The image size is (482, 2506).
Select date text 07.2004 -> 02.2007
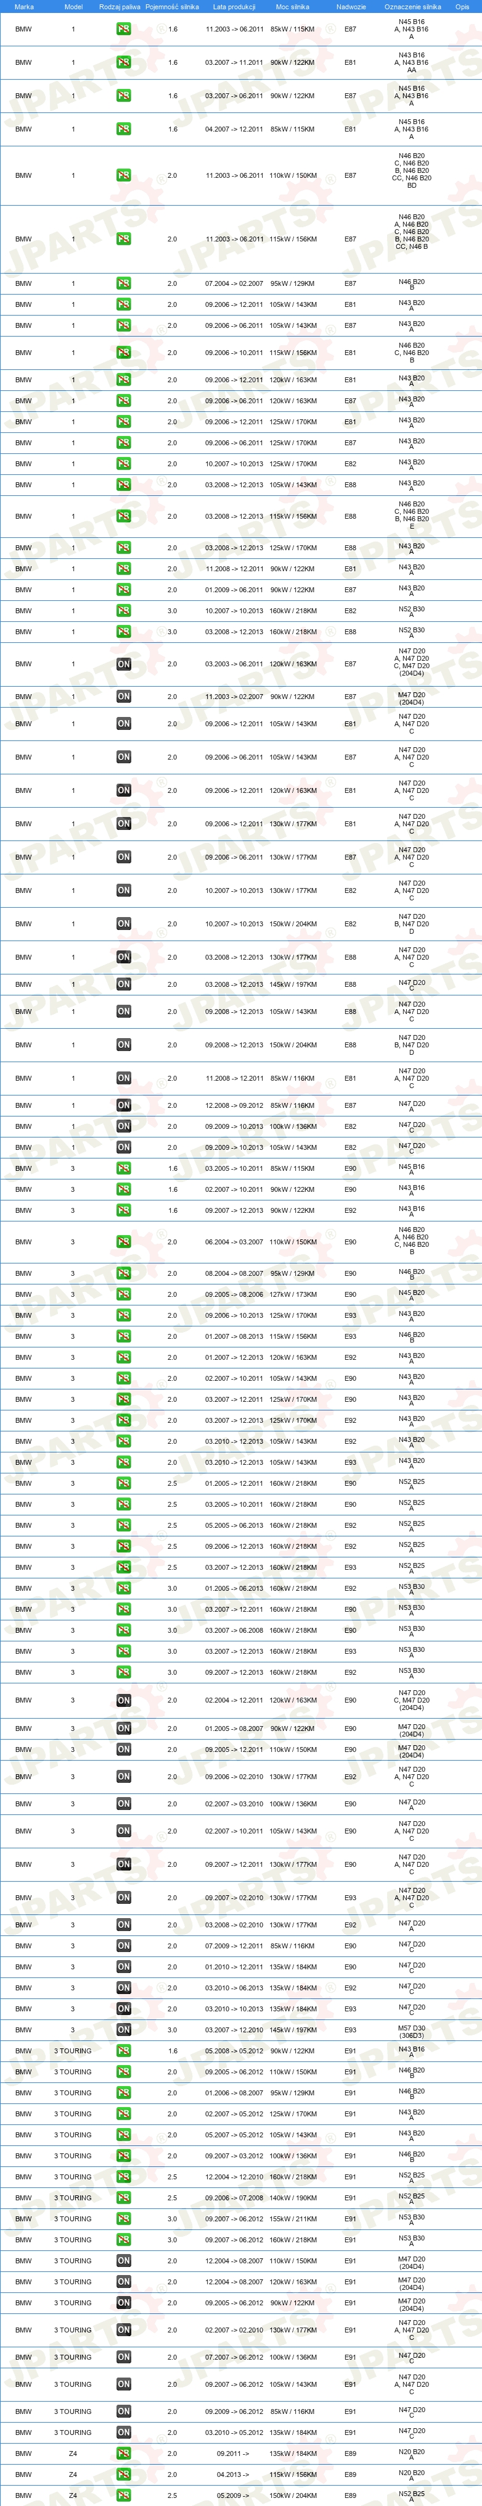pyautogui.click(x=234, y=284)
